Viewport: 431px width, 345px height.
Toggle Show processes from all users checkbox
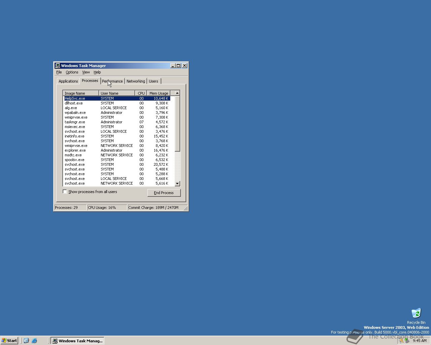pos(65,192)
